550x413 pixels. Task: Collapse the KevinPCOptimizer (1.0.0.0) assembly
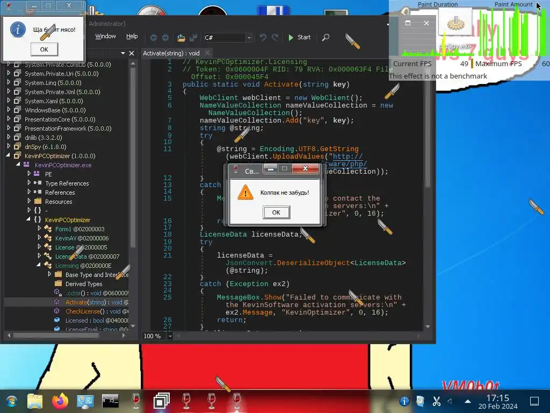(9, 155)
